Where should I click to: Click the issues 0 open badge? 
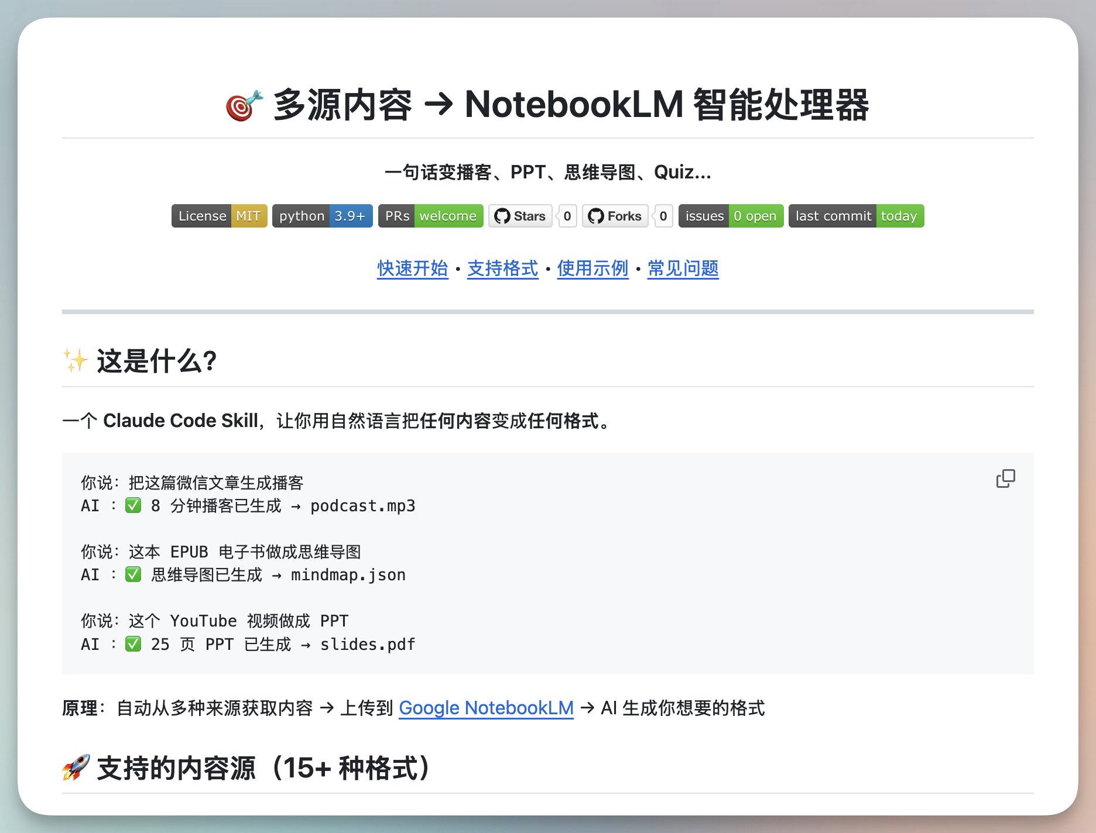tap(731, 216)
